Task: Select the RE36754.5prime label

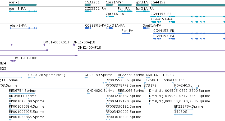Action: (x=22, y=91)
